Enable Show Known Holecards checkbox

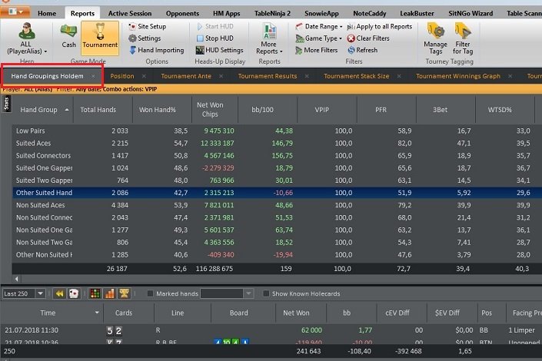pos(266,293)
